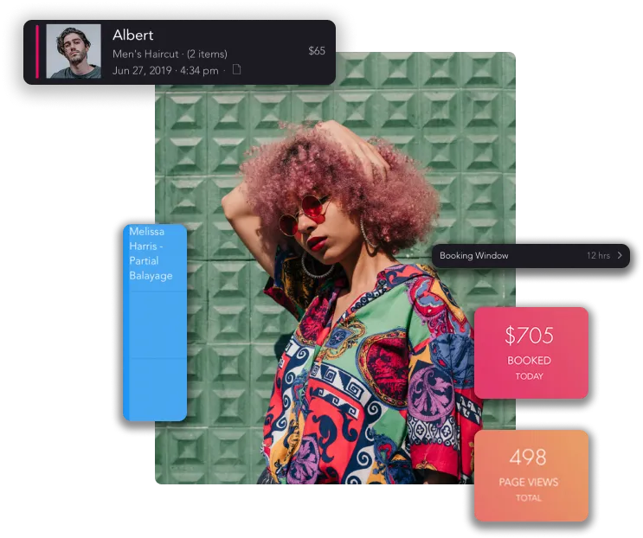Open Melissa Harris Partial Balayage appointment block

155,323
